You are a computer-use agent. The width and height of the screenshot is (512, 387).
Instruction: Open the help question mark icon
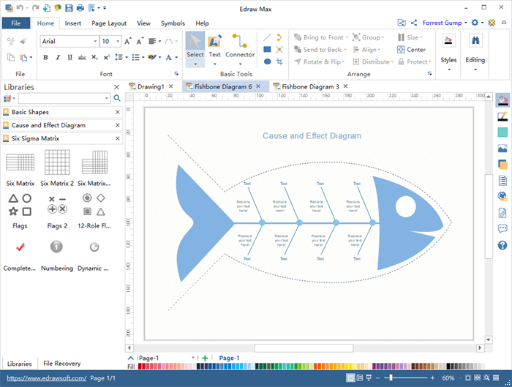tap(502, 245)
